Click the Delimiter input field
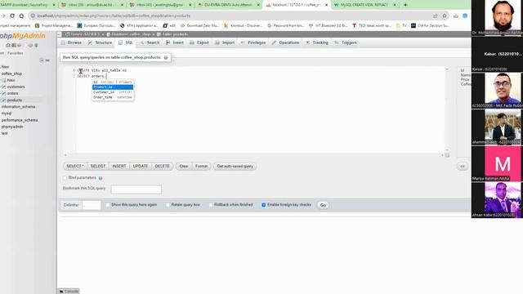The height and width of the screenshot is (294, 523). (92, 205)
